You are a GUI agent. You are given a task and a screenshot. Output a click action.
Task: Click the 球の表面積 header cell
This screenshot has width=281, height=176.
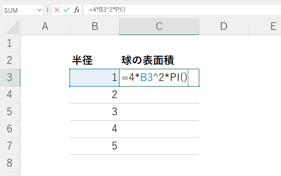coord(159,60)
